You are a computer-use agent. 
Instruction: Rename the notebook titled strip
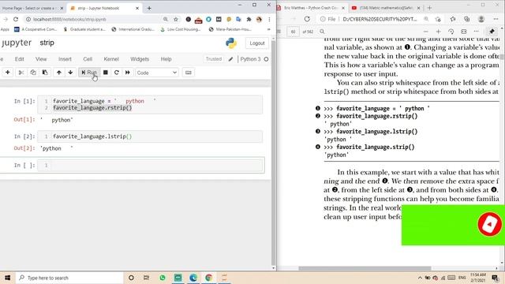[x=47, y=43]
